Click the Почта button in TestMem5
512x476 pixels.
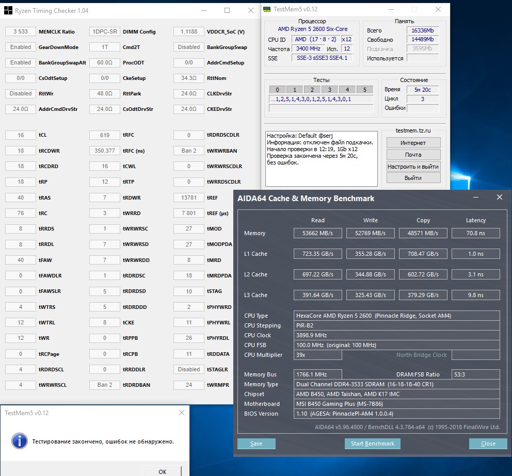click(413, 155)
